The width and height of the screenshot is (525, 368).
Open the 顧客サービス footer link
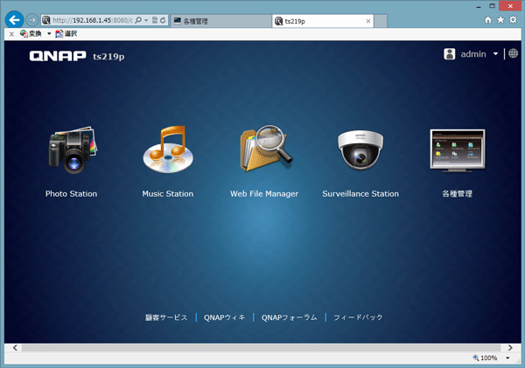(x=166, y=317)
